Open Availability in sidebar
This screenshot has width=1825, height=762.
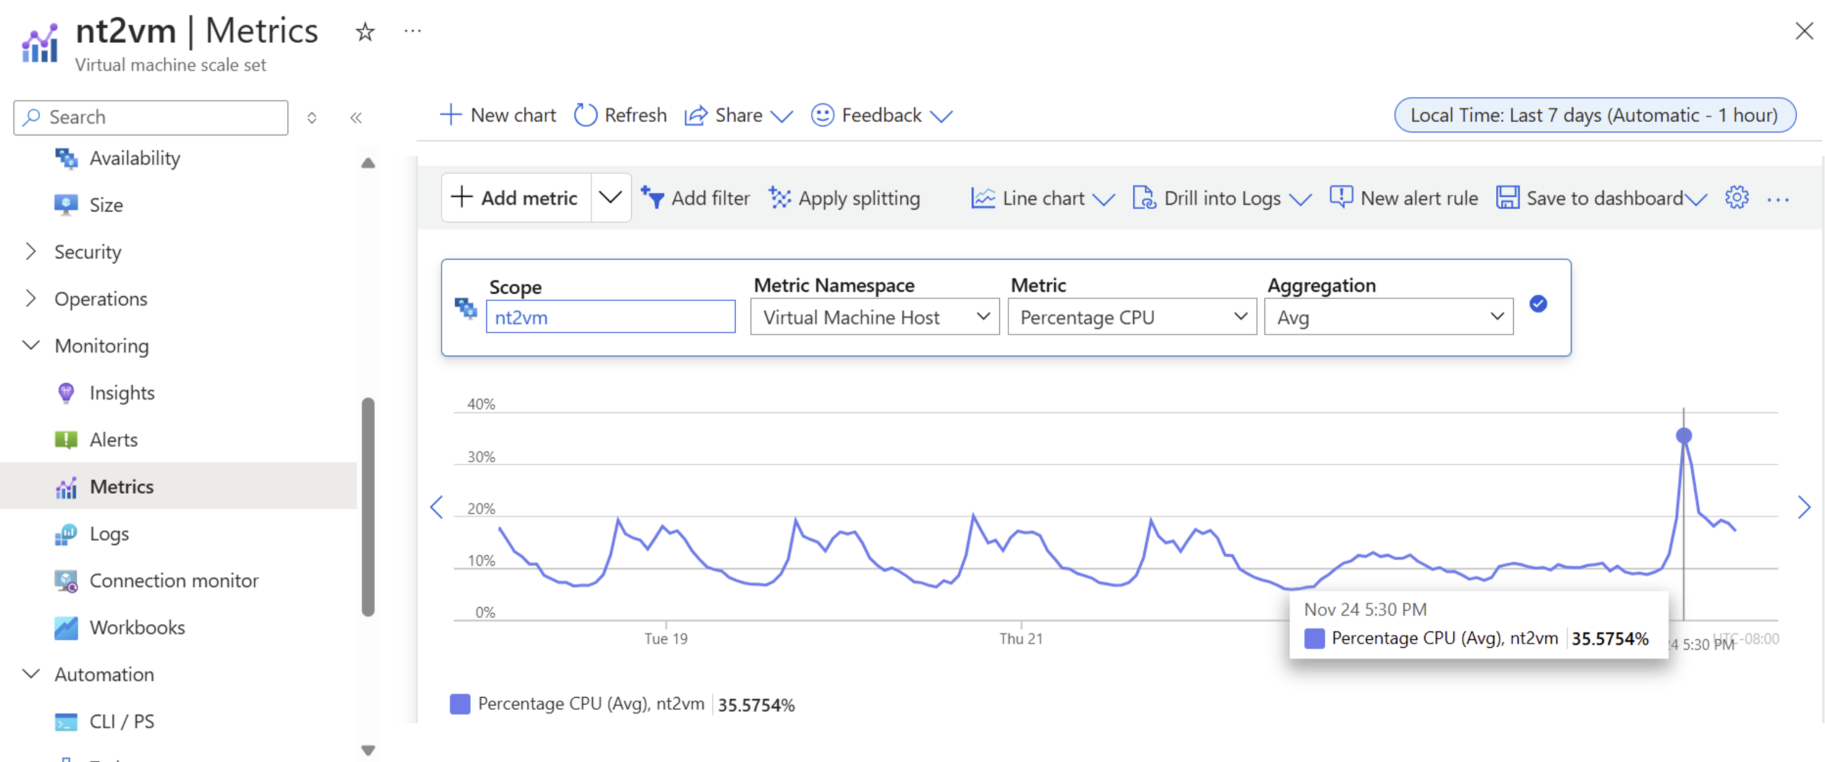(x=135, y=159)
